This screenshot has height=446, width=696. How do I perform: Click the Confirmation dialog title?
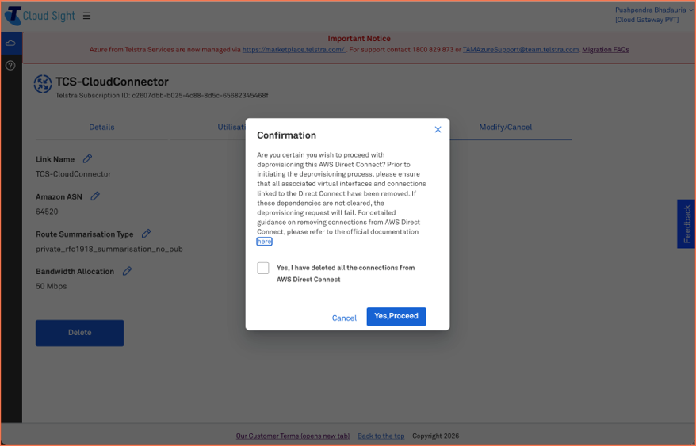tap(287, 135)
